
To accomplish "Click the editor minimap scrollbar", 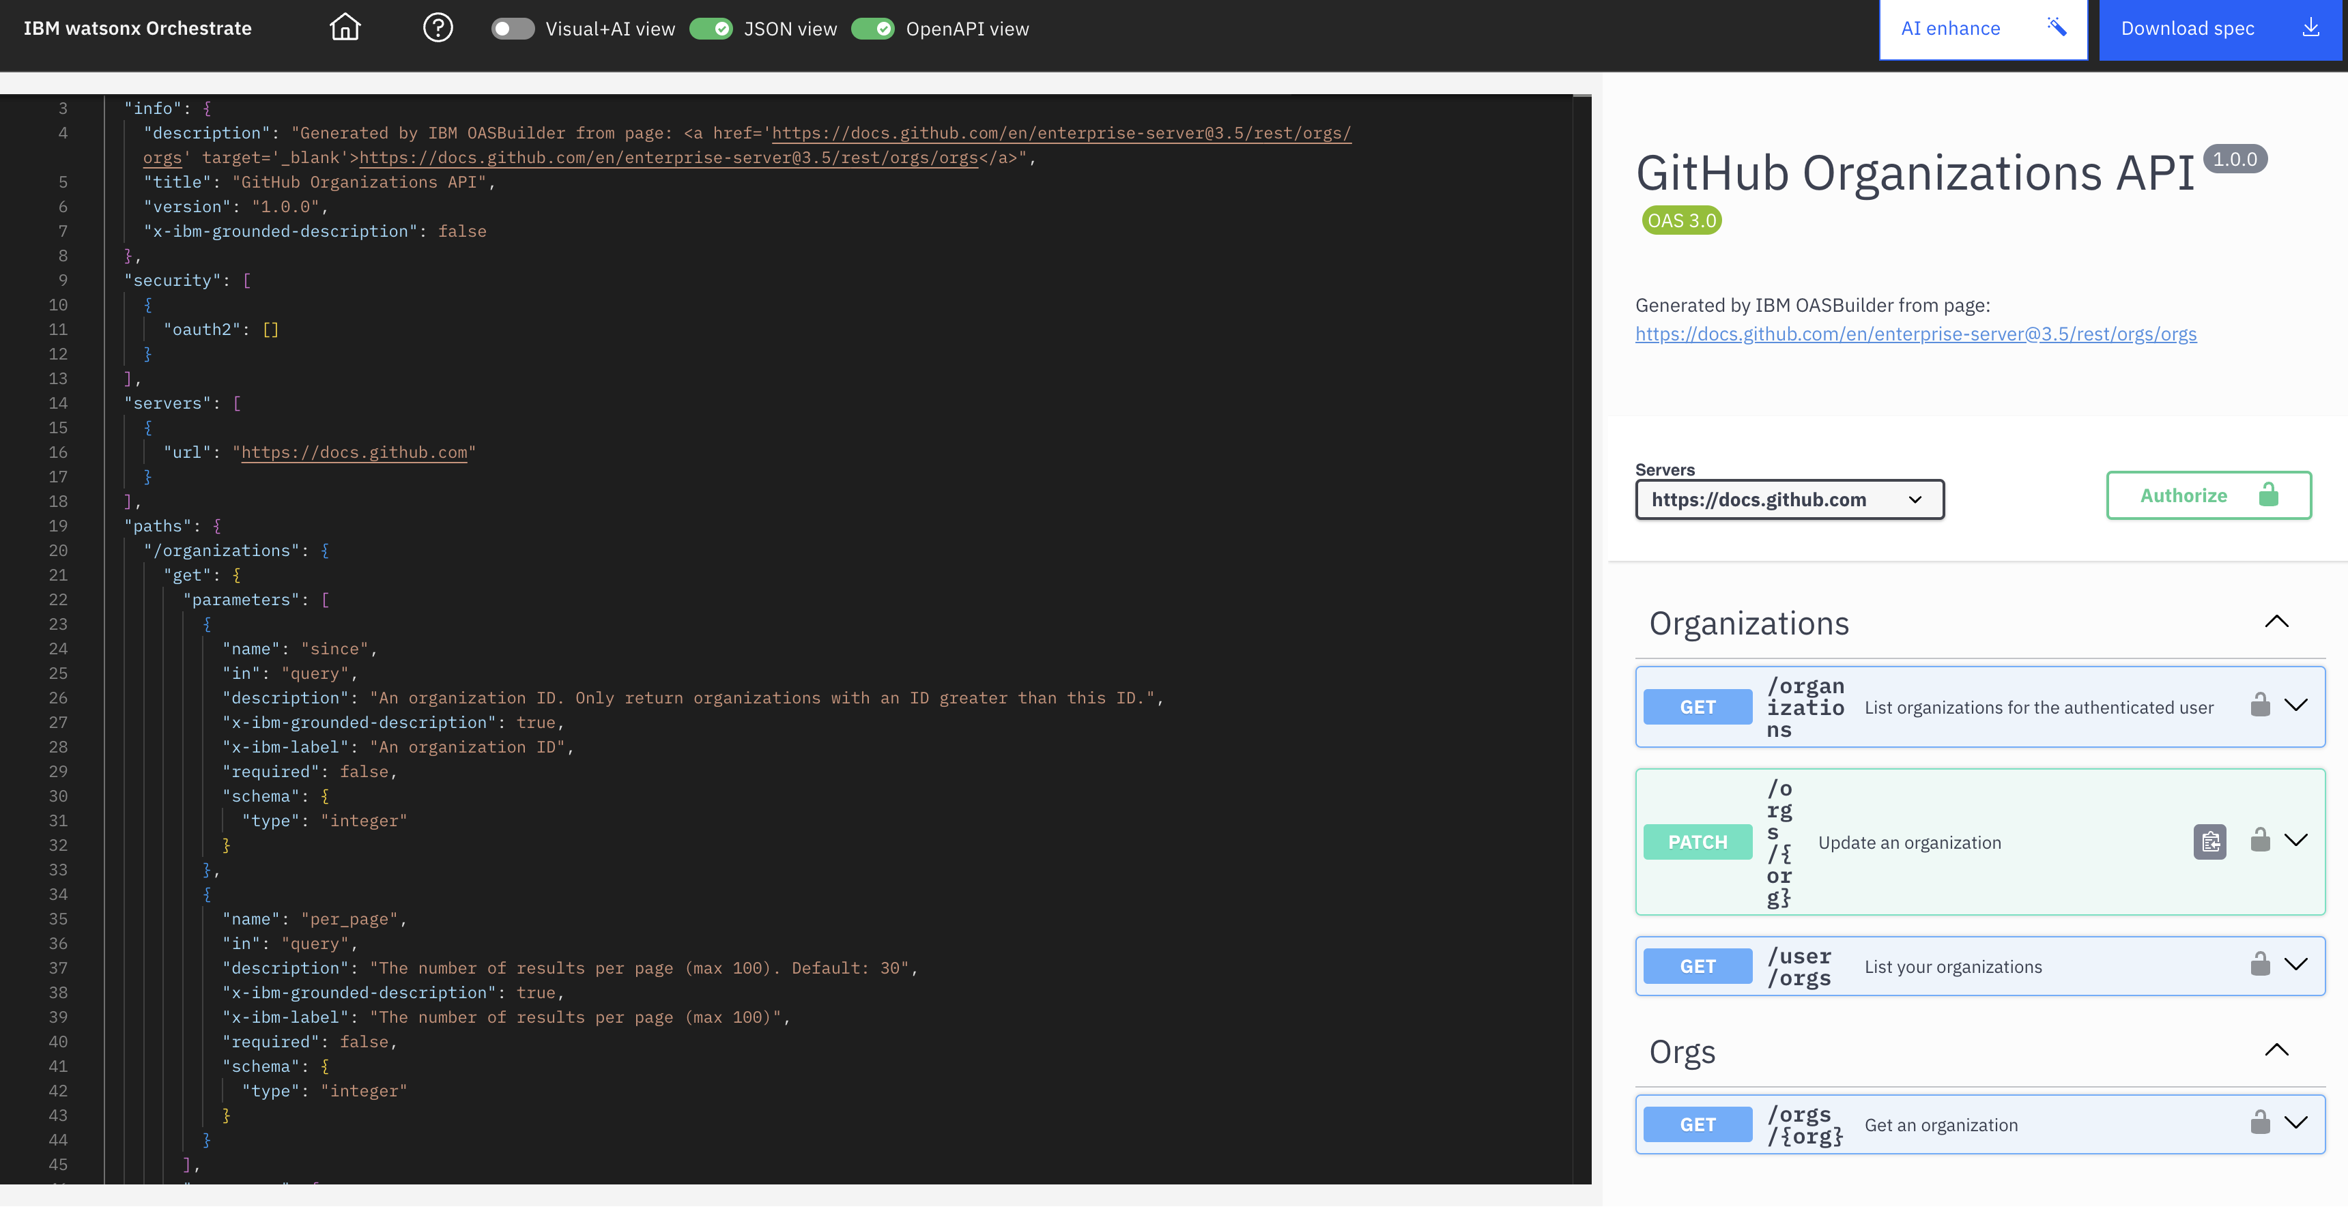I will coord(1581,638).
